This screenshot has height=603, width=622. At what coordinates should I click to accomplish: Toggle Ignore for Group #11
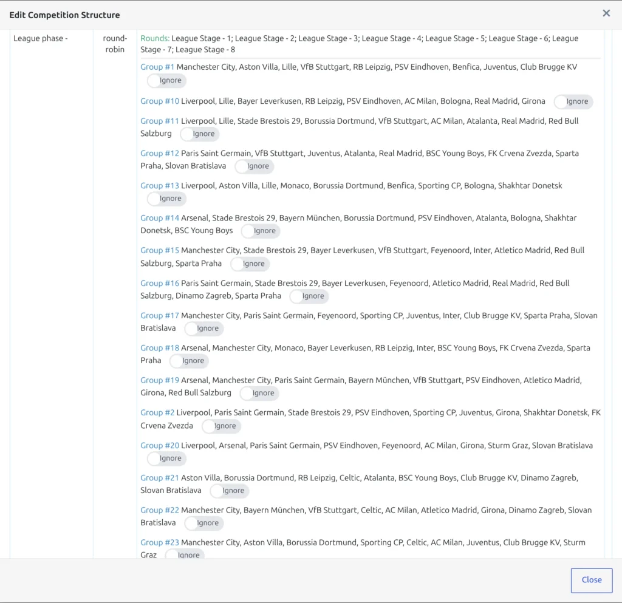199,134
